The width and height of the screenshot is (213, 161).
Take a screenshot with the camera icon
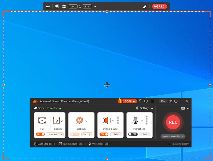[x=183, y=108]
